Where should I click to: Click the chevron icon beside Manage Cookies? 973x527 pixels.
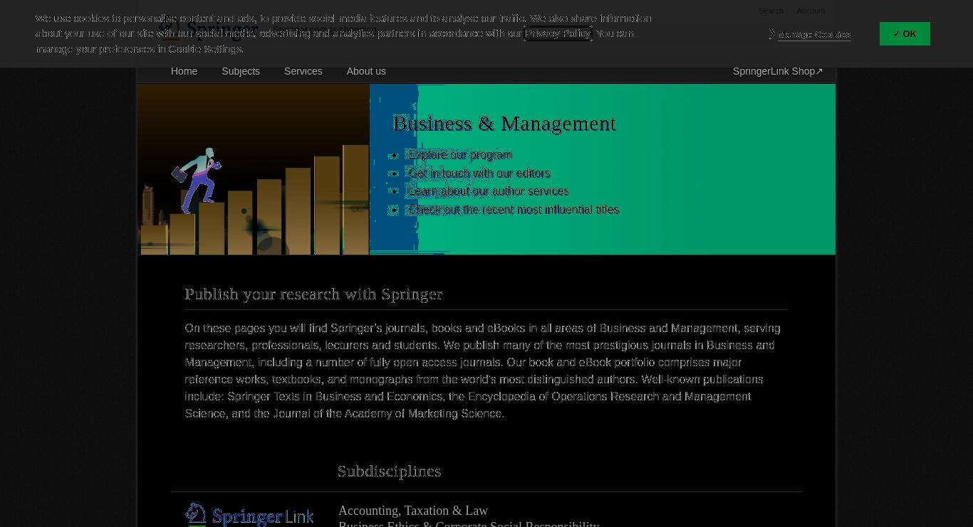(772, 34)
